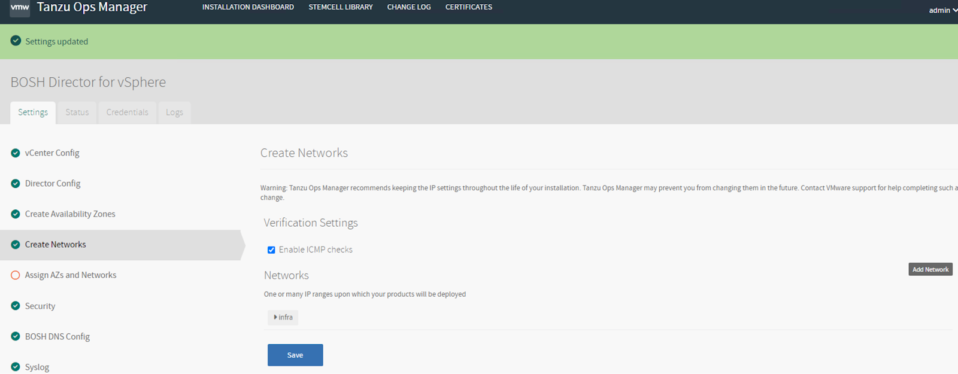Select the Settings tab
The height and width of the screenshot is (374, 958).
[x=33, y=112]
